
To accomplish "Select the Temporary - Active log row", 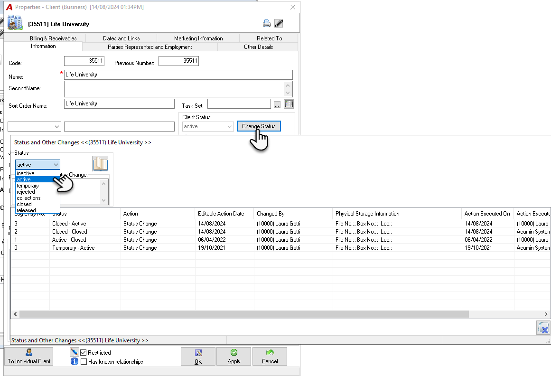I will pyautogui.click(x=280, y=248).
